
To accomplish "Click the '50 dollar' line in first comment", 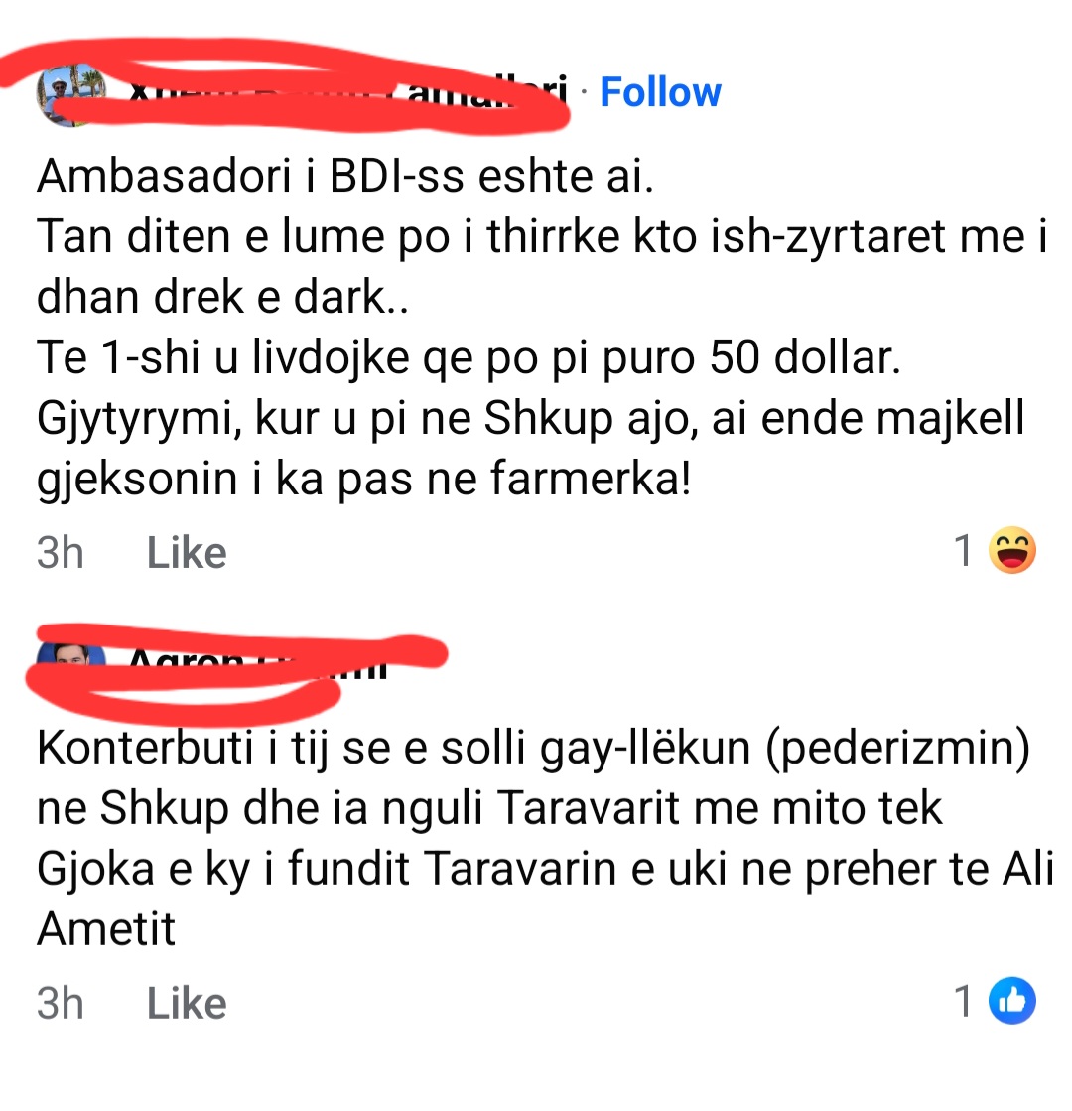I will (469, 357).
